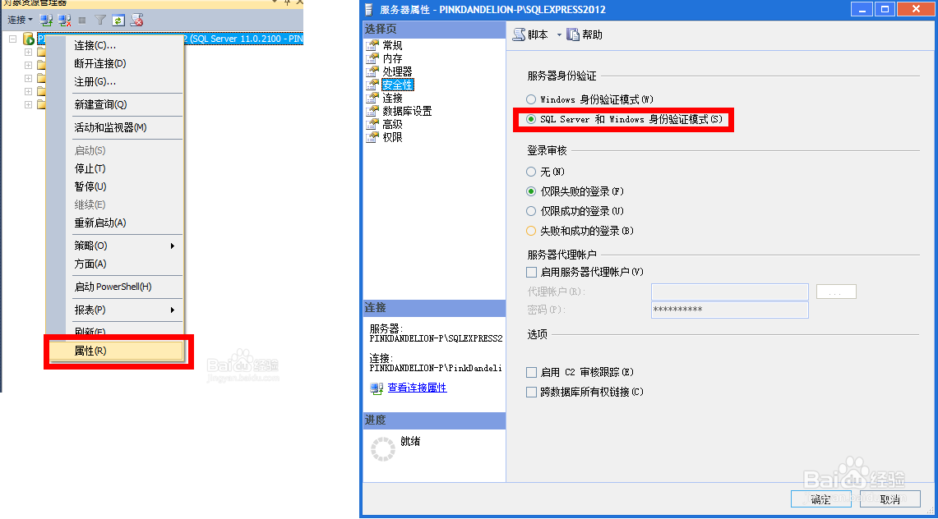Open the 权限 page
The width and height of the screenshot is (938, 519).
pyautogui.click(x=392, y=137)
